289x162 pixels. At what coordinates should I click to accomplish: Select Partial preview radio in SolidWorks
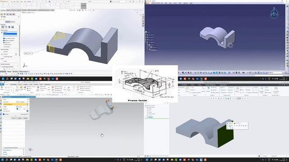point(4,45)
